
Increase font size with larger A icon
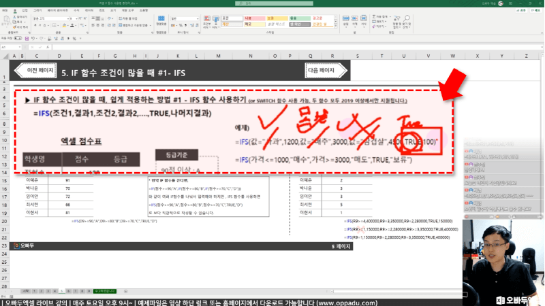[x=80, y=18]
